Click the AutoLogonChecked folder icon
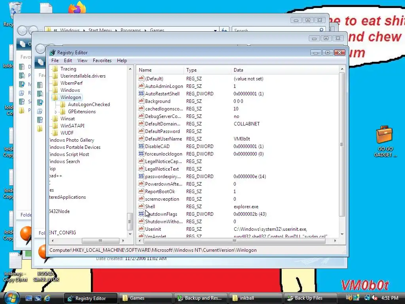 [62, 104]
